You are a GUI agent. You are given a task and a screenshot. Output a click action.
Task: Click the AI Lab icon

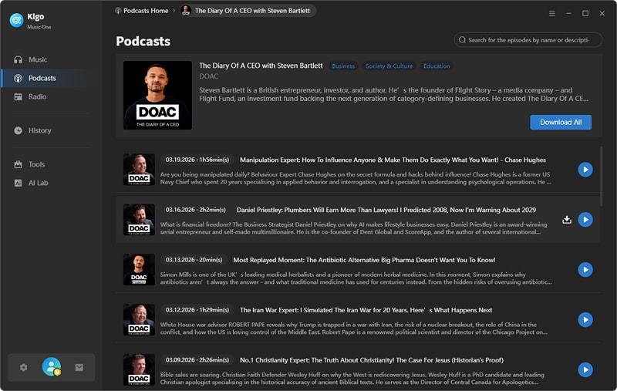[x=18, y=183]
